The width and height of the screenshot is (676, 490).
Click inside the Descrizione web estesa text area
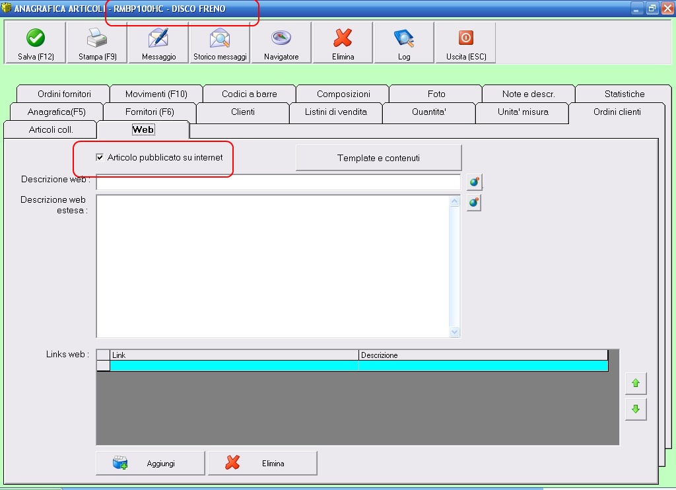click(x=273, y=266)
